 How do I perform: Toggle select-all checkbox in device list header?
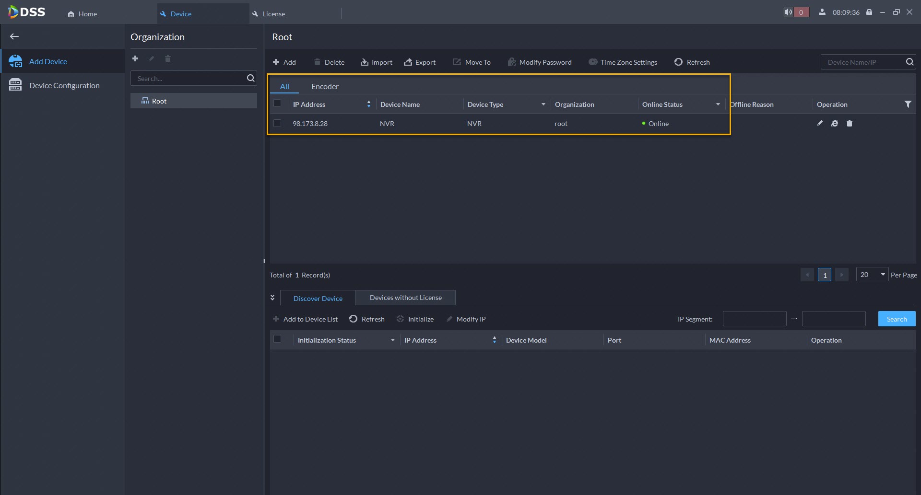pos(277,103)
